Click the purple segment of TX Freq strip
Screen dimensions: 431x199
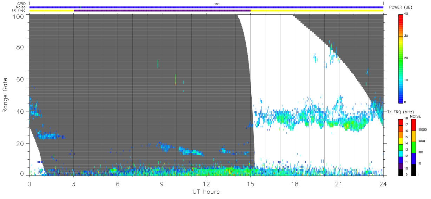162,11
